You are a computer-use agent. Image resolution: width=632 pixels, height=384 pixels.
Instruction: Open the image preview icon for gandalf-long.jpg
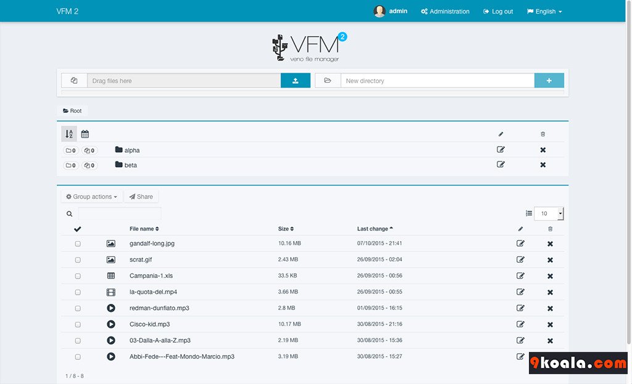pos(111,243)
